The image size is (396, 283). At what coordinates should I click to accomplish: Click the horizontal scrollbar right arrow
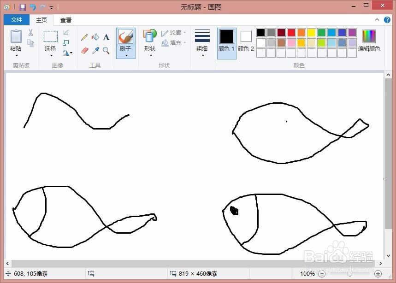[x=381, y=263]
